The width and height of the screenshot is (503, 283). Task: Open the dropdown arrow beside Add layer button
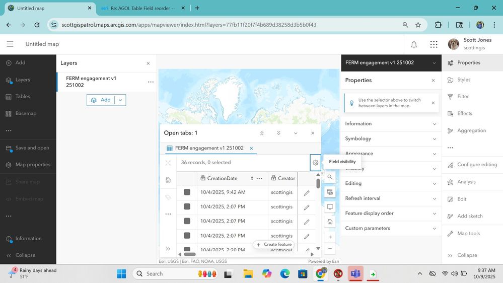pyautogui.click(x=120, y=100)
